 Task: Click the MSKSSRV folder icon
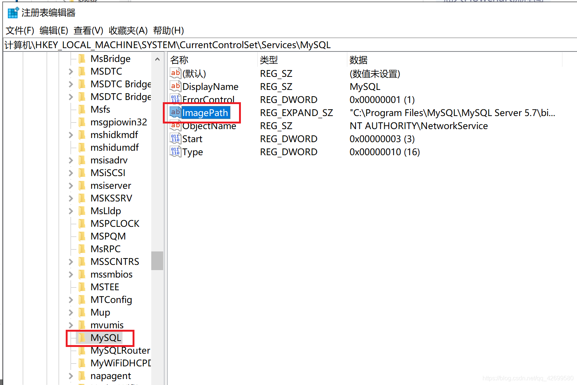(82, 198)
